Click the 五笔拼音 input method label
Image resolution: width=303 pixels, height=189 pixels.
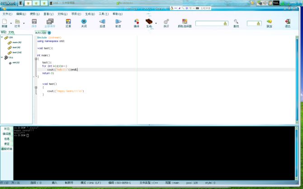tap(205, 8)
